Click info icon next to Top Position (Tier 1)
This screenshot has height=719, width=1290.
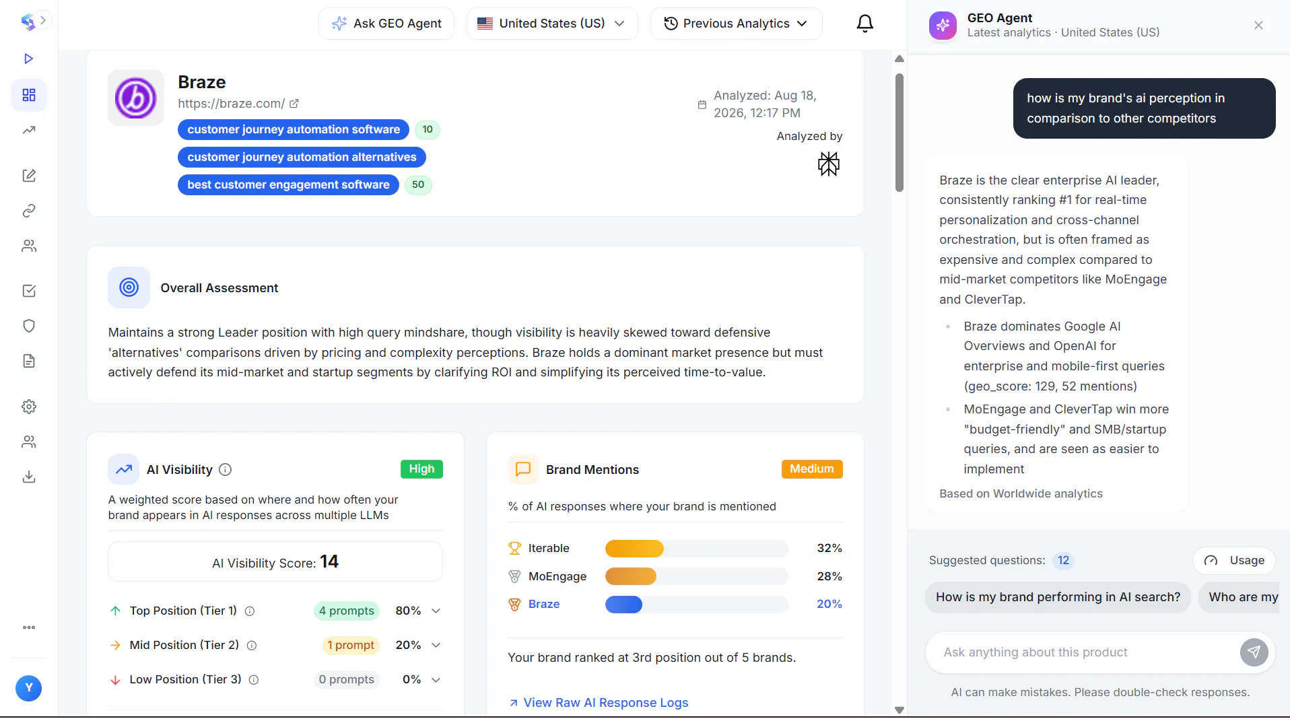250,611
